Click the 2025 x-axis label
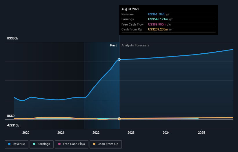Viewport: 238px width, 152px height. point(201,133)
